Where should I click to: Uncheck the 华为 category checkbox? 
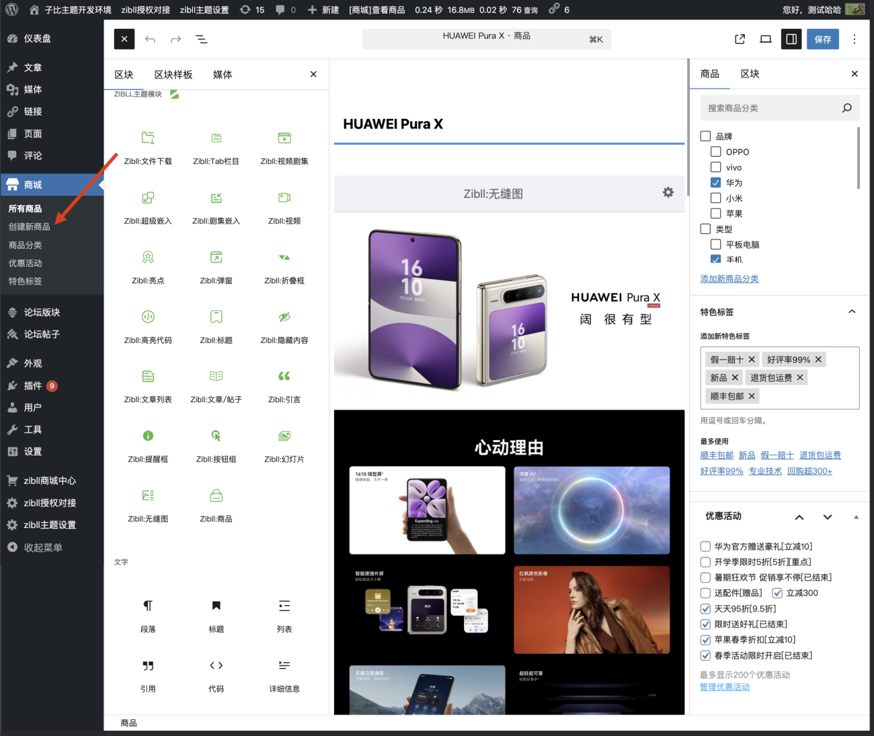[x=716, y=182]
